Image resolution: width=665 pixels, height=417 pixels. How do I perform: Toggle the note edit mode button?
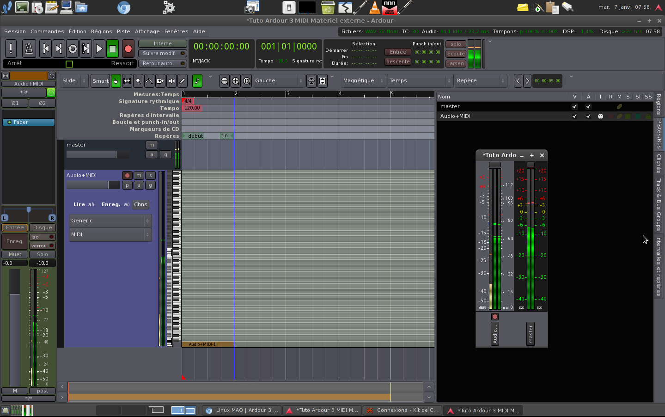[x=197, y=81]
